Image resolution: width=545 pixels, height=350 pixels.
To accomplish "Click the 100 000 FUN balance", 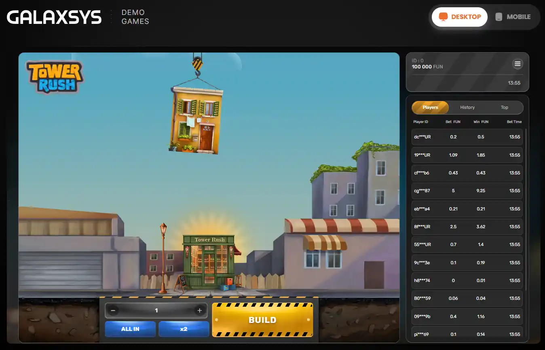I will tap(427, 67).
